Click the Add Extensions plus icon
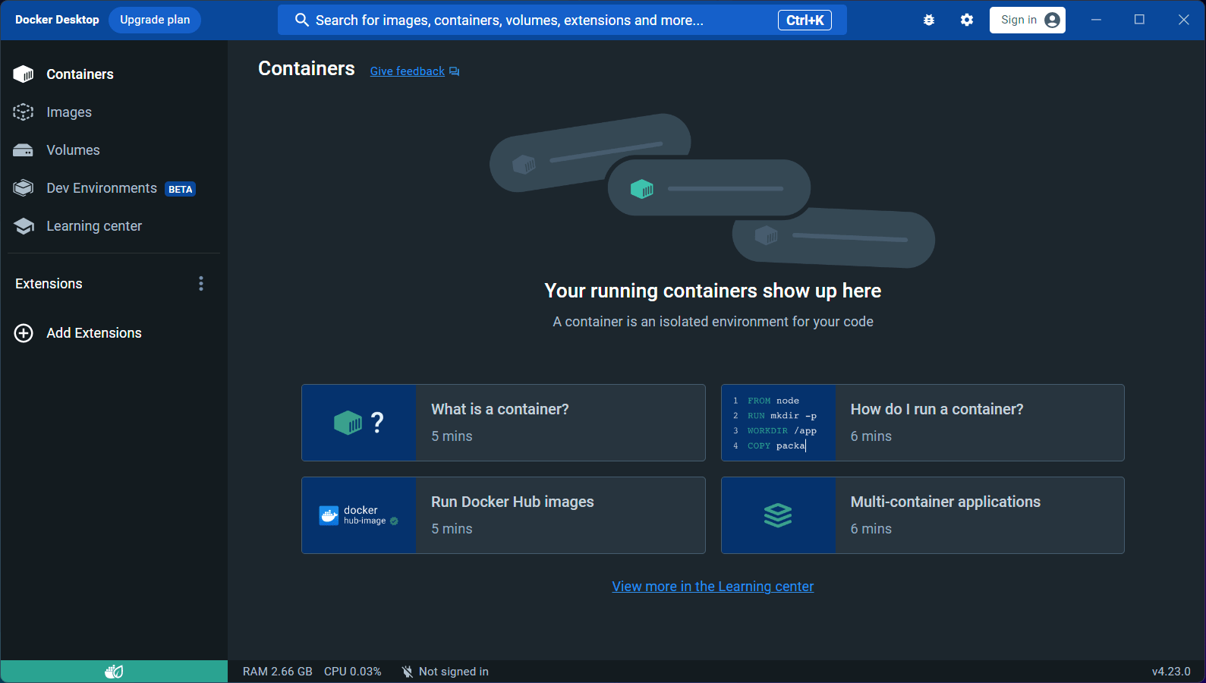1206x683 pixels. [24, 333]
